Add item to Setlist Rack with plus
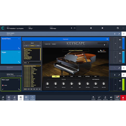Image resolution: width=126 pixels, height=126 pixels. [x=124, y=75]
